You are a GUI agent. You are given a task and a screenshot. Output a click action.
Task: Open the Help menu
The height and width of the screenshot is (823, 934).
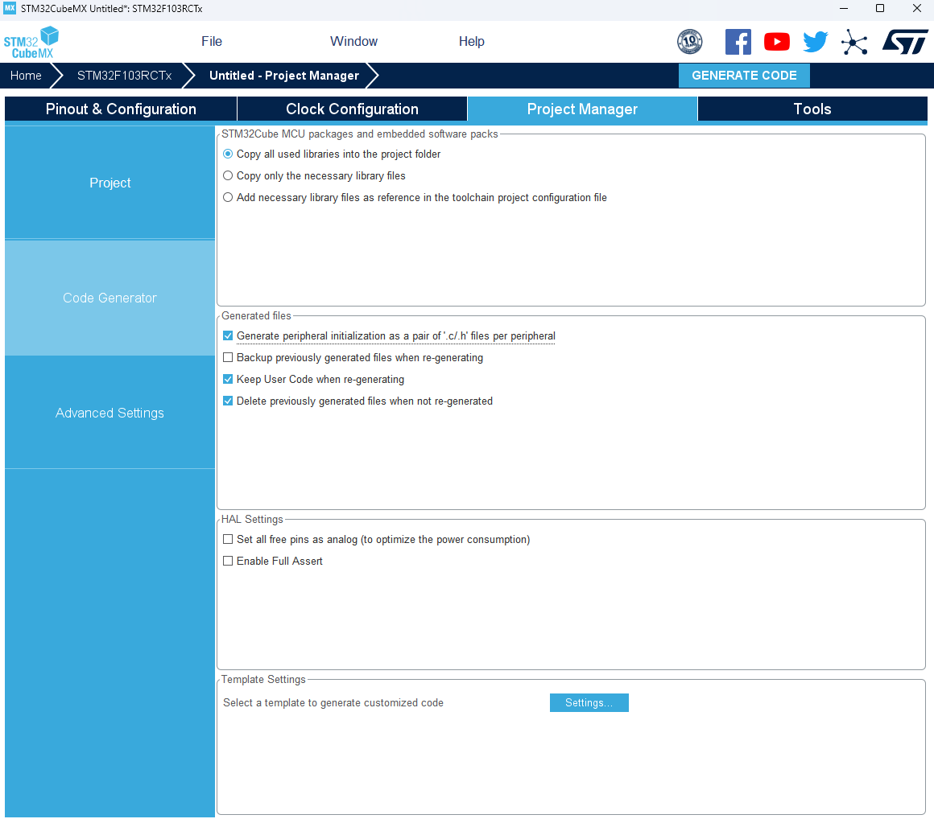coord(471,42)
